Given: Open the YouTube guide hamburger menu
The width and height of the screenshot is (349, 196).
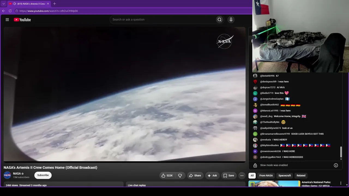Looking at the screenshot, I should [7, 20].
